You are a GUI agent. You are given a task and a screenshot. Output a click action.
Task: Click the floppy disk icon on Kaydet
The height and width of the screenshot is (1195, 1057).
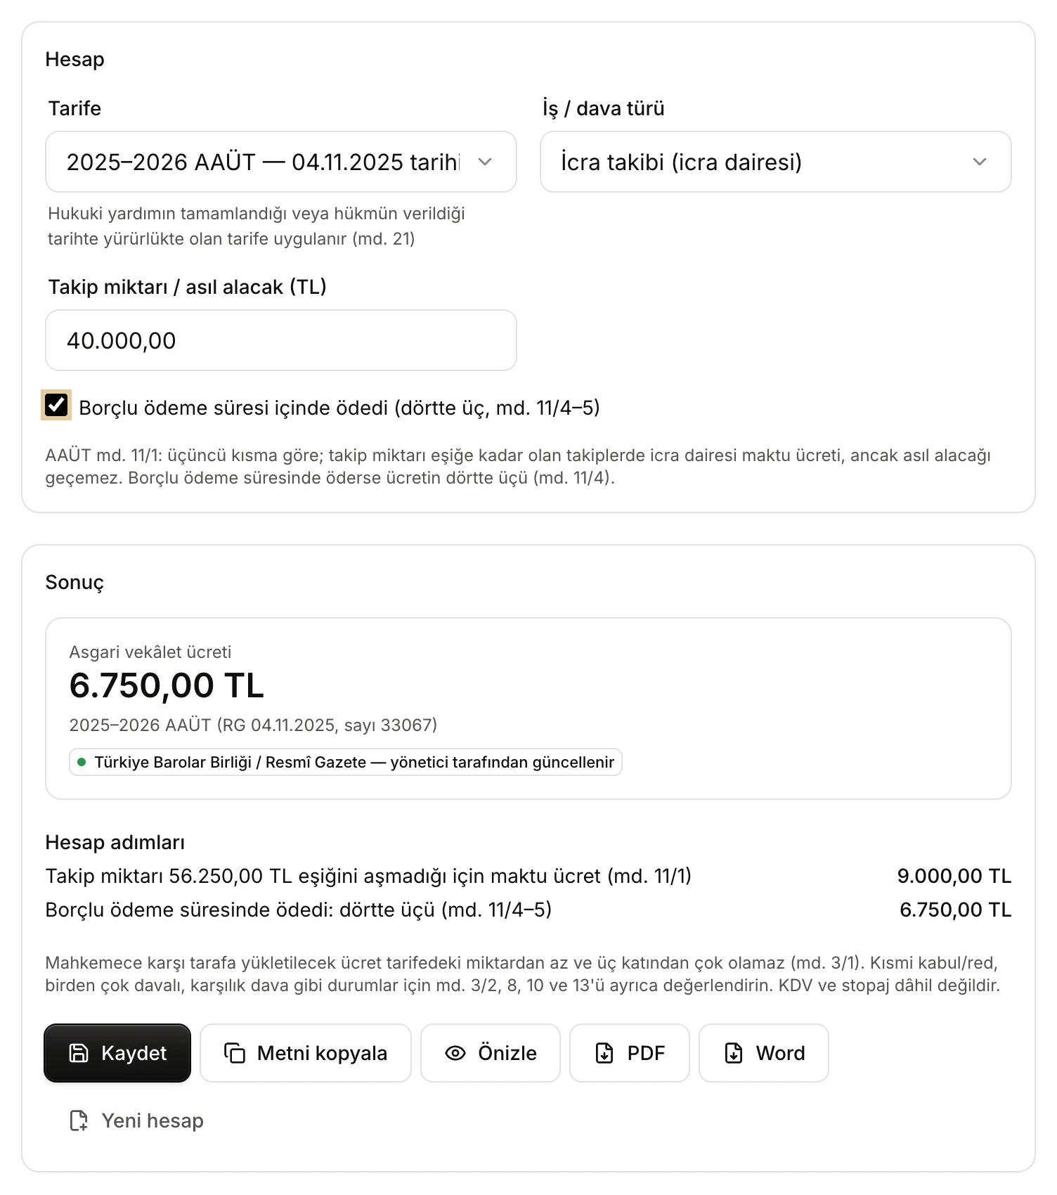coord(79,1053)
